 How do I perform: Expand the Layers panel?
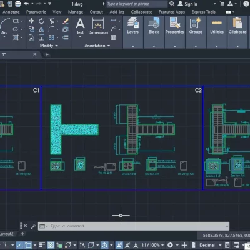[x=133, y=46]
